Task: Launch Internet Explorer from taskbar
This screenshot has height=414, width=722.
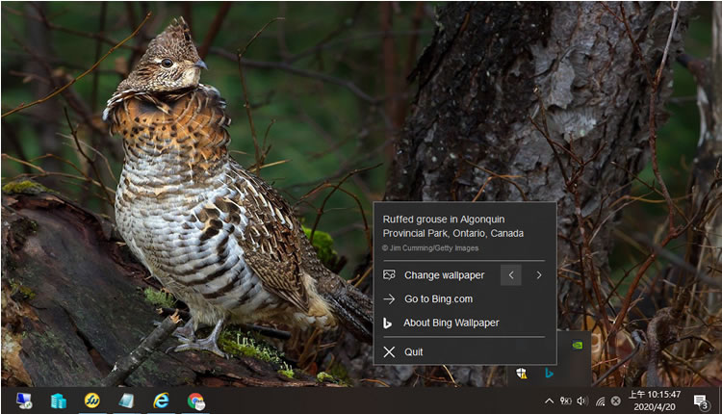Action: 161,401
